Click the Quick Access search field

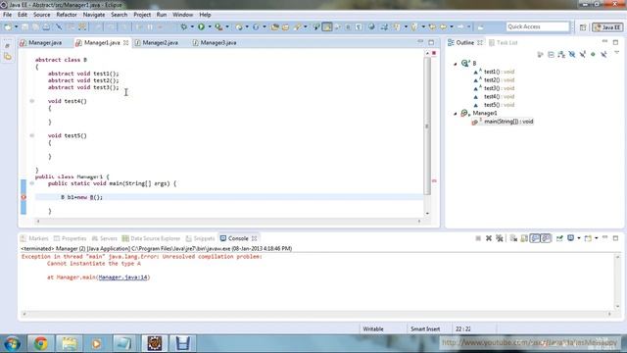(538, 26)
